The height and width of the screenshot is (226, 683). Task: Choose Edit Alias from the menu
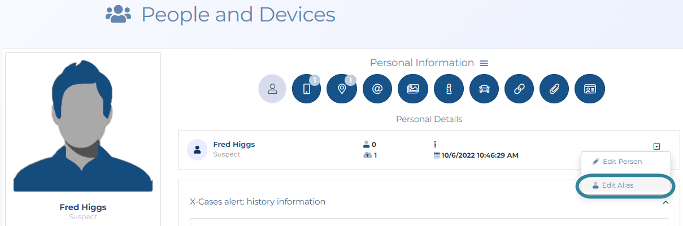coord(617,185)
